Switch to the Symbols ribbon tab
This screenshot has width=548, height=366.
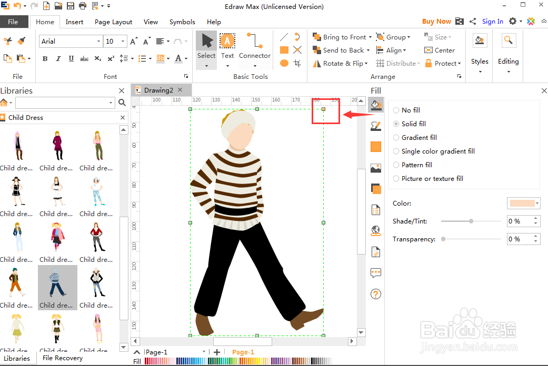click(x=182, y=22)
